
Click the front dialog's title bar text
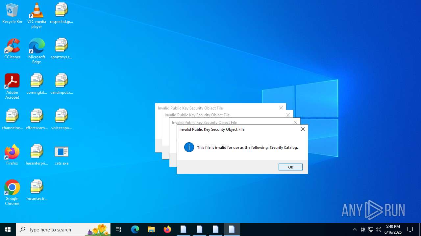pyautogui.click(x=212, y=129)
